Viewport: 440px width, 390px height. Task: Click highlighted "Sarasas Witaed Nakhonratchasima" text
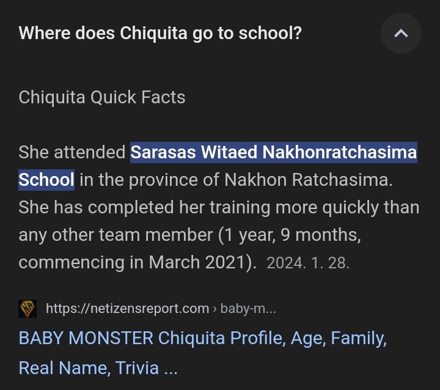(274, 152)
